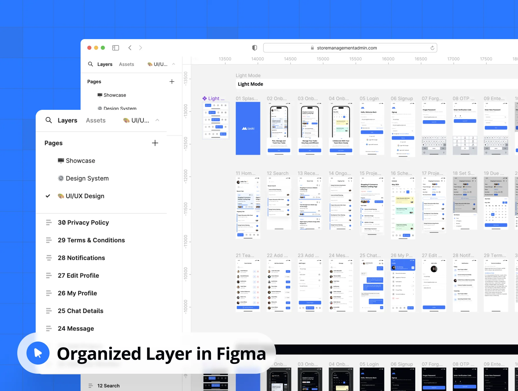Switch to the Assets tab in the enlarged panel
518x391 pixels.
click(96, 120)
